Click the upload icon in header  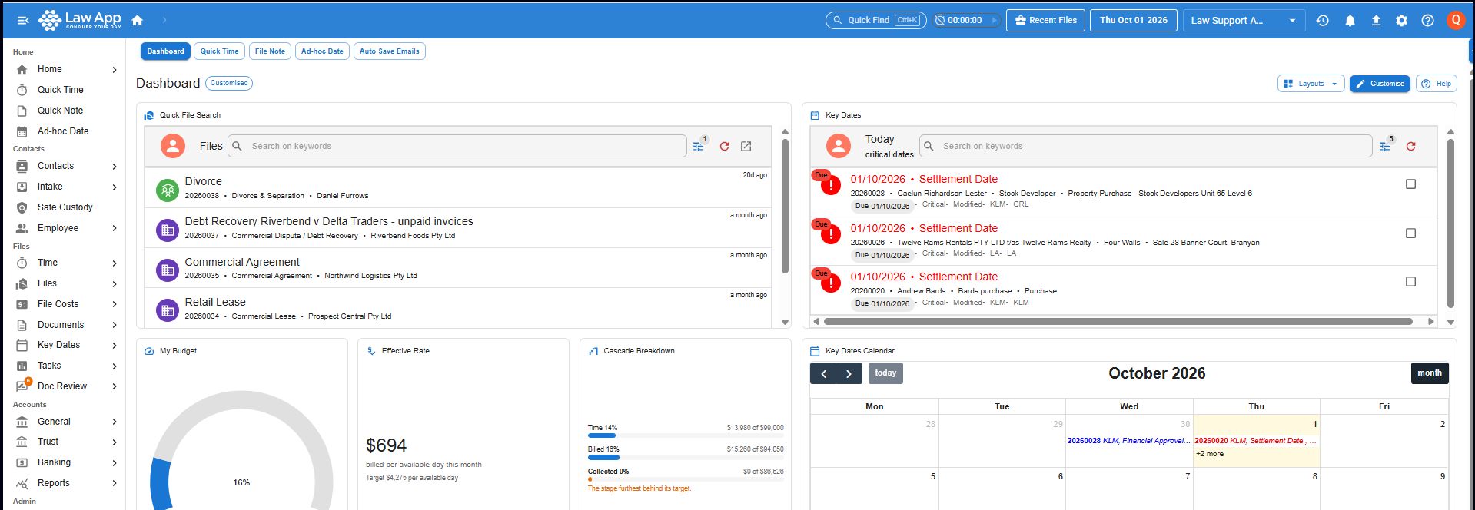click(1376, 21)
